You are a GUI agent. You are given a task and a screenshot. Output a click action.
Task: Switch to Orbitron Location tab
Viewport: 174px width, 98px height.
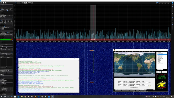tap(123, 90)
